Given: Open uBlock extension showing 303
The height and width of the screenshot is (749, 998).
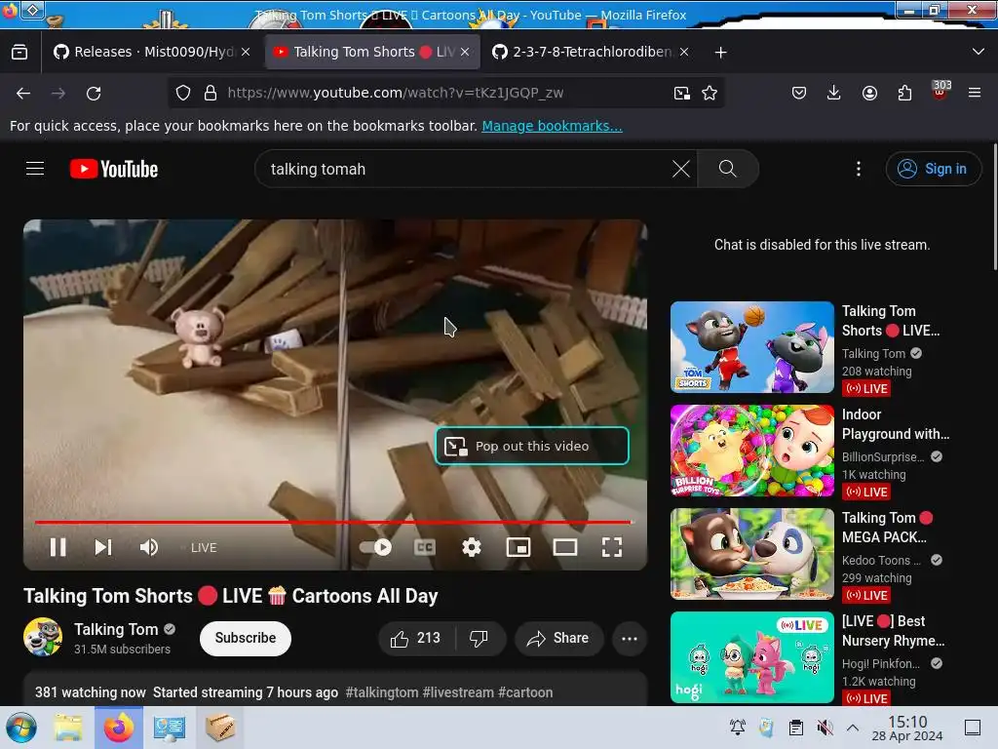Looking at the screenshot, I should coord(940,91).
